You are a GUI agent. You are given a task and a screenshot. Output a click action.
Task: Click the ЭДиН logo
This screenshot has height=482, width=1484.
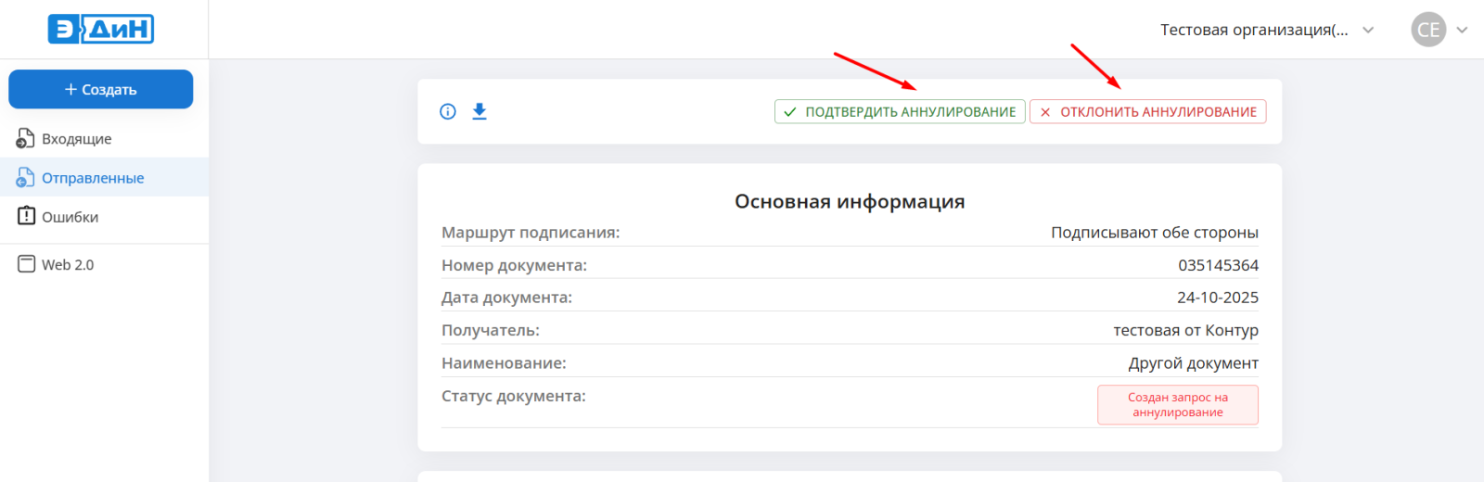tap(100, 30)
